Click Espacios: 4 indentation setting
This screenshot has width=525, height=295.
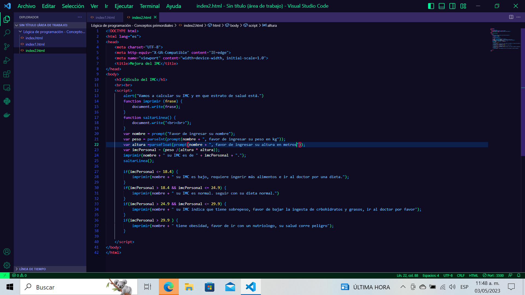[431, 275]
